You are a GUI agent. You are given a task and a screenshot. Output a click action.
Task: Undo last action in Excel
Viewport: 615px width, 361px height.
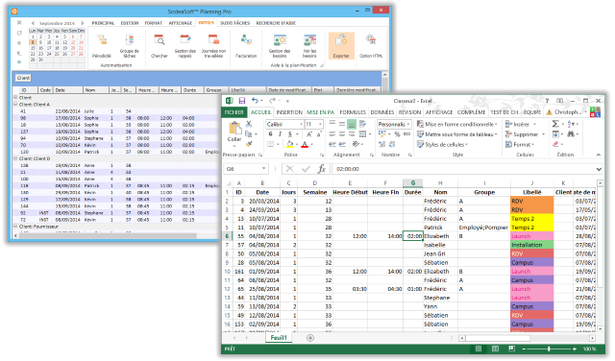click(x=255, y=101)
